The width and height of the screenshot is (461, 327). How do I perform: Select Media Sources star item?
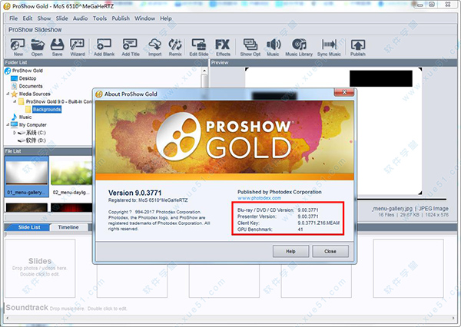point(31,94)
